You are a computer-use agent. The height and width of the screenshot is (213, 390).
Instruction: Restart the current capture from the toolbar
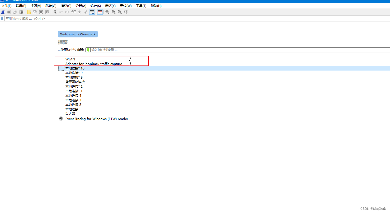15,12
